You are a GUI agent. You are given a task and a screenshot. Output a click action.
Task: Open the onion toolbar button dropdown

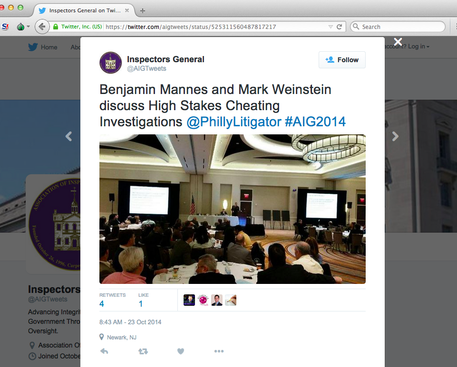tap(23, 27)
